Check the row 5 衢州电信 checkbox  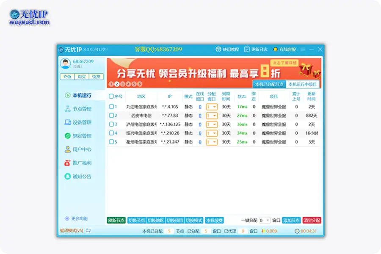(111, 142)
